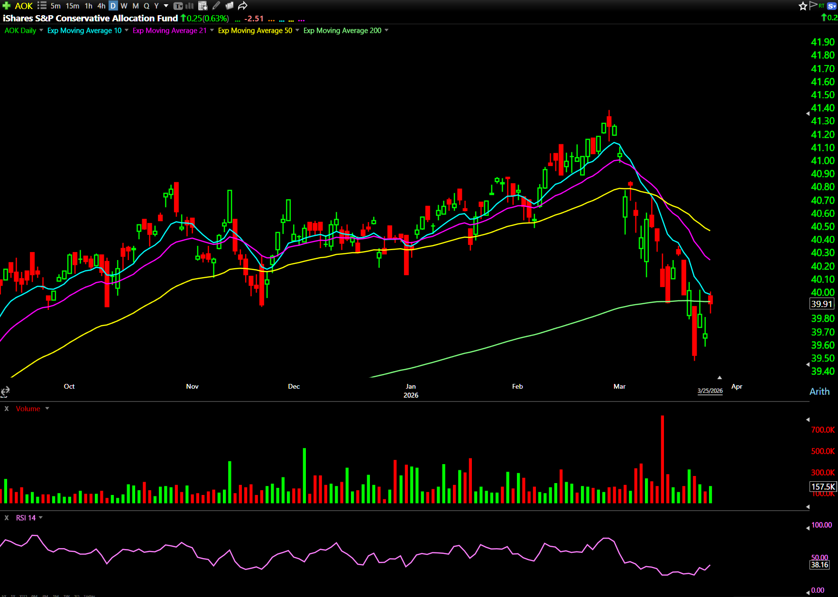The width and height of the screenshot is (838, 597).
Task: Switch the chart to the Weekly timeframe
Action: [124, 6]
